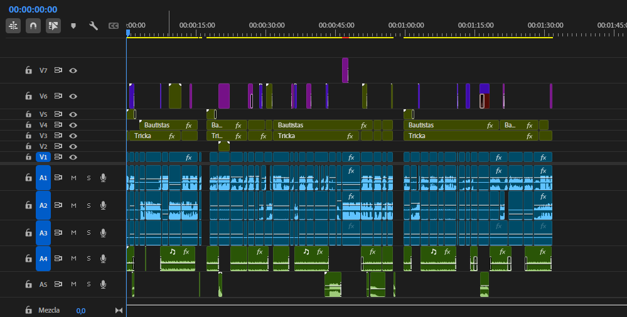This screenshot has height=317, width=627.
Task: Toggle track targeting for A2
Action: pyautogui.click(x=43, y=205)
